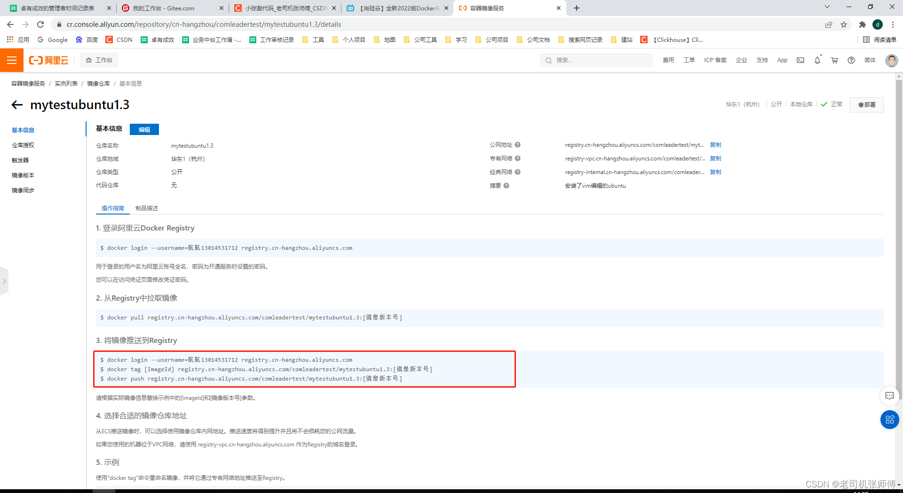
Task: Open the tab search dropdown arrow
Action: tap(827, 7)
